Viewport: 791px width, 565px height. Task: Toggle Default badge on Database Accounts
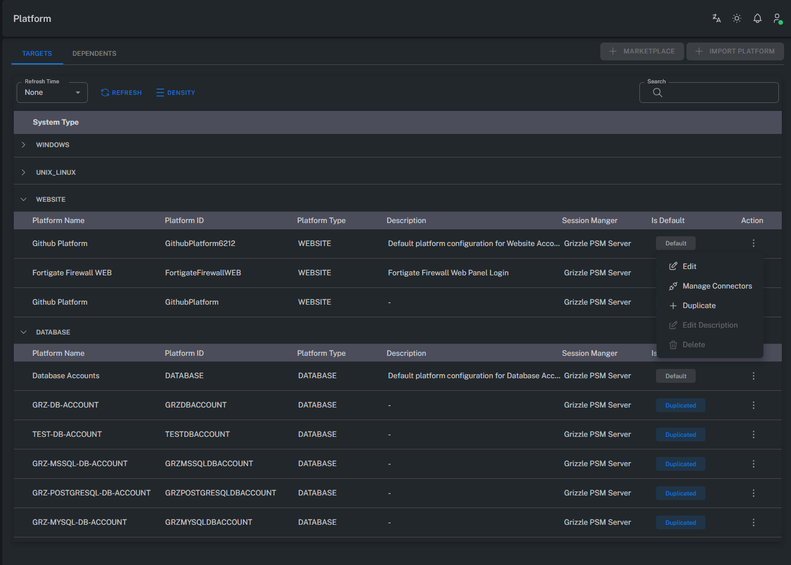(x=676, y=375)
